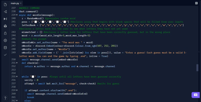Collapse the check function at line 251
201x102 pixels.
17,63
